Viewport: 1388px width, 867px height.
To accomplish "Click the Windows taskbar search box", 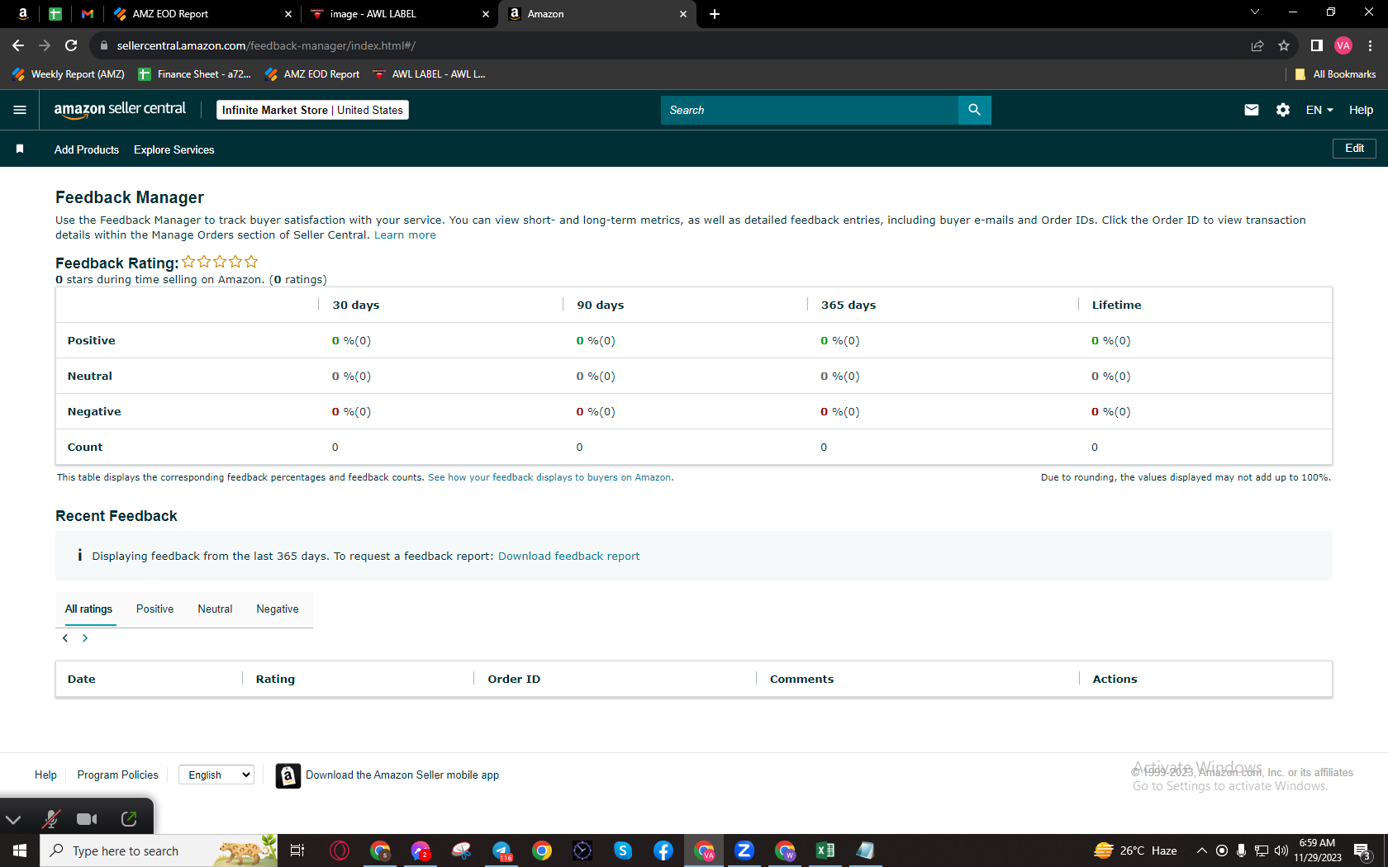I will click(x=159, y=850).
